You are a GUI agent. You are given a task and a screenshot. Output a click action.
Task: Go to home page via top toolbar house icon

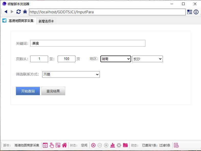click(25, 12)
